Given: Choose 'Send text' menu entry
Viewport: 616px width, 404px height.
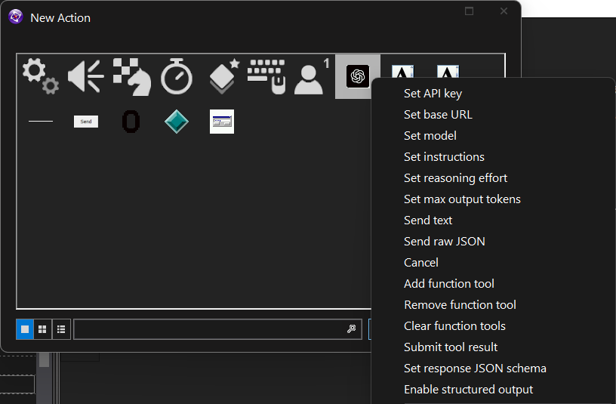Looking at the screenshot, I should click(x=428, y=220).
